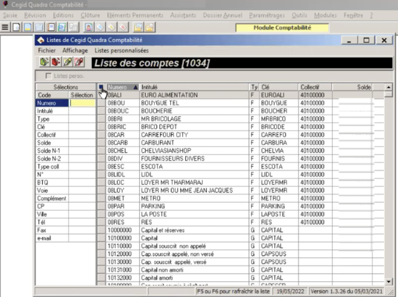Tick the row selector for 08BOU
Viewport: 398px width, 297px height.
101,103
